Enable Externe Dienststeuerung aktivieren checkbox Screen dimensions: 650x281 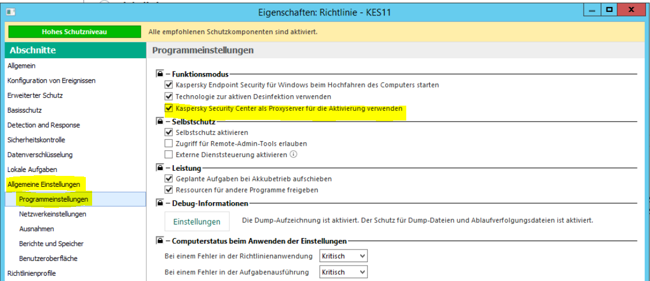coord(168,155)
